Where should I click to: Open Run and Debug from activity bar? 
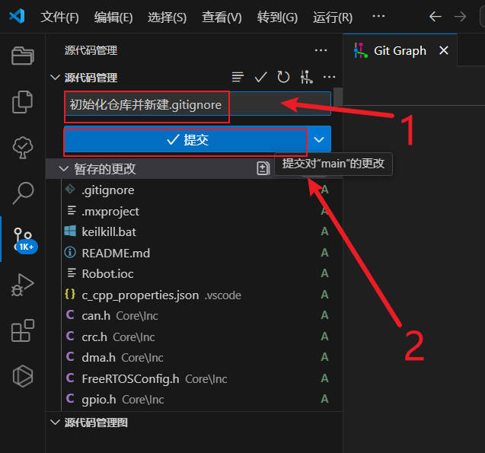[23, 285]
